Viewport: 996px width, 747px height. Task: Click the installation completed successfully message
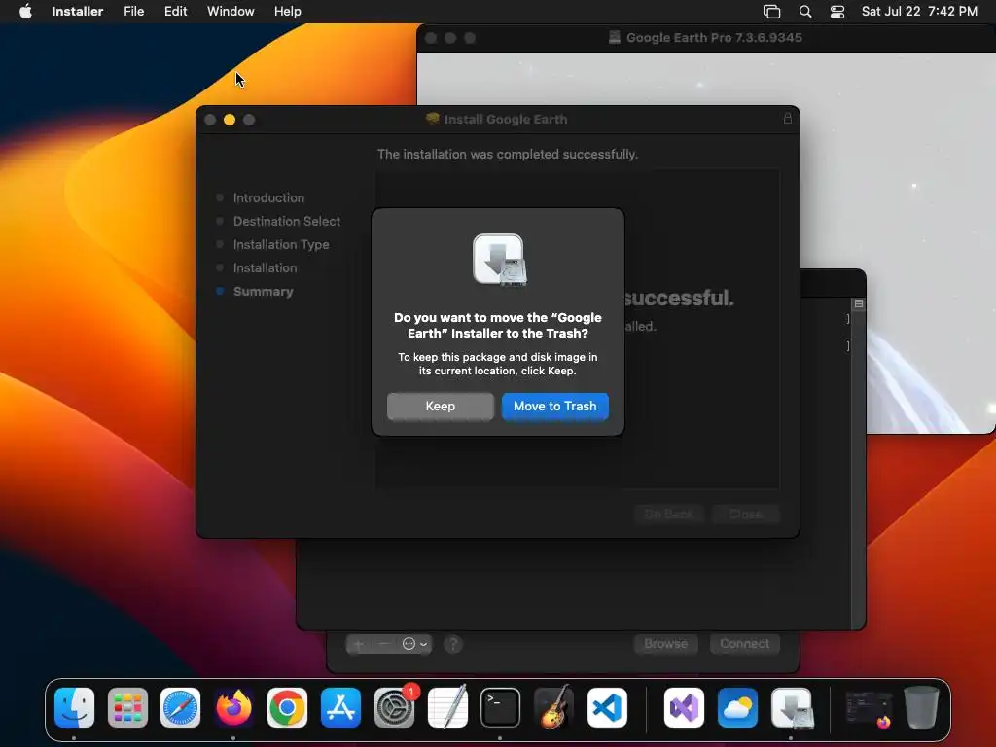coord(508,155)
